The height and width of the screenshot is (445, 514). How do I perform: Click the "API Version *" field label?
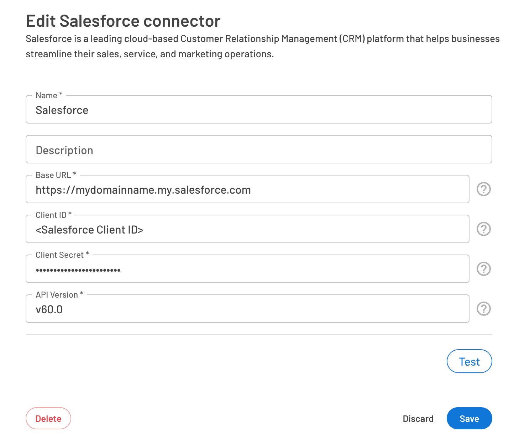point(59,295)
